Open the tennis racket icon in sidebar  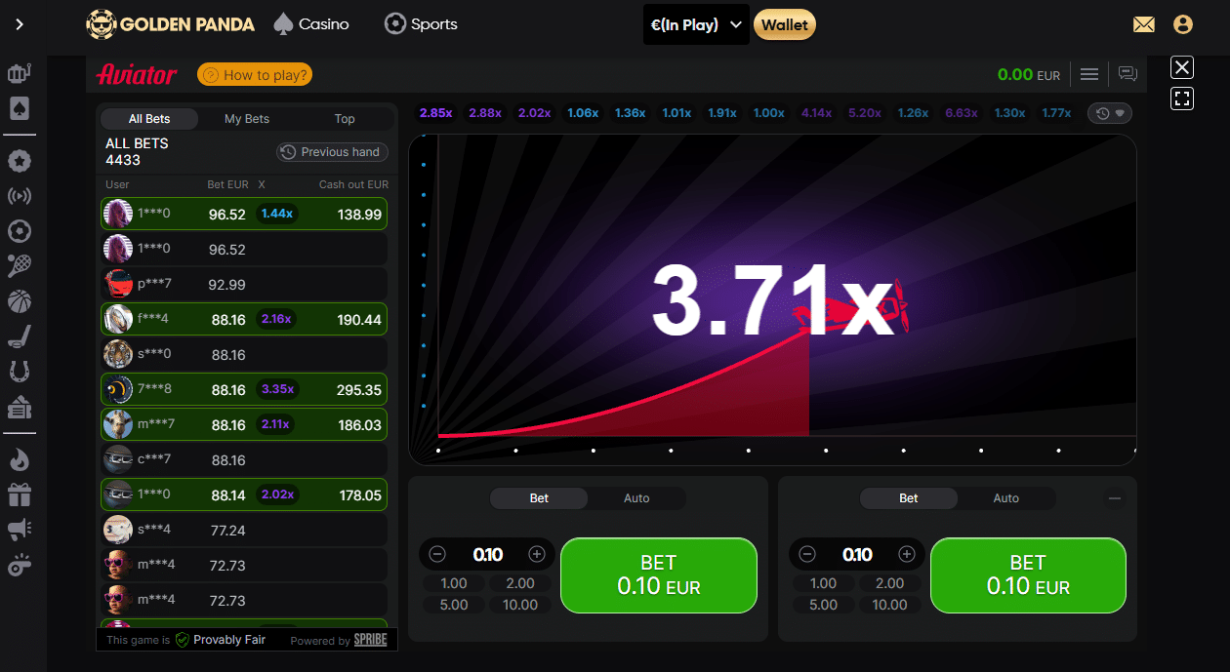tap(20, 266)
